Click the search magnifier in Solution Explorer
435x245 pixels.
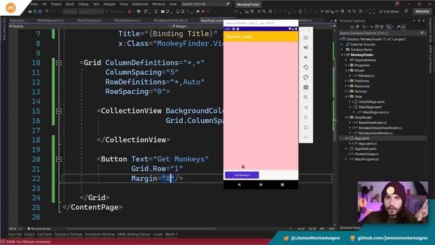point(422,33)
